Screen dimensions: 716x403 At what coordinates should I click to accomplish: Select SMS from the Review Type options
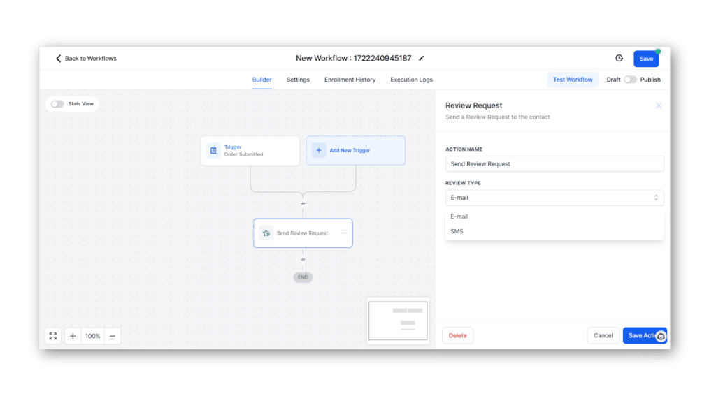pos(457,231)
